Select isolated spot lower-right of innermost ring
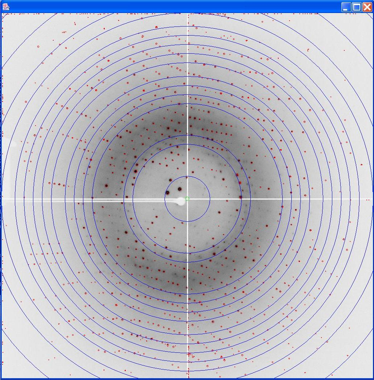This screenshot has height=380, width=374. [219, 212]
